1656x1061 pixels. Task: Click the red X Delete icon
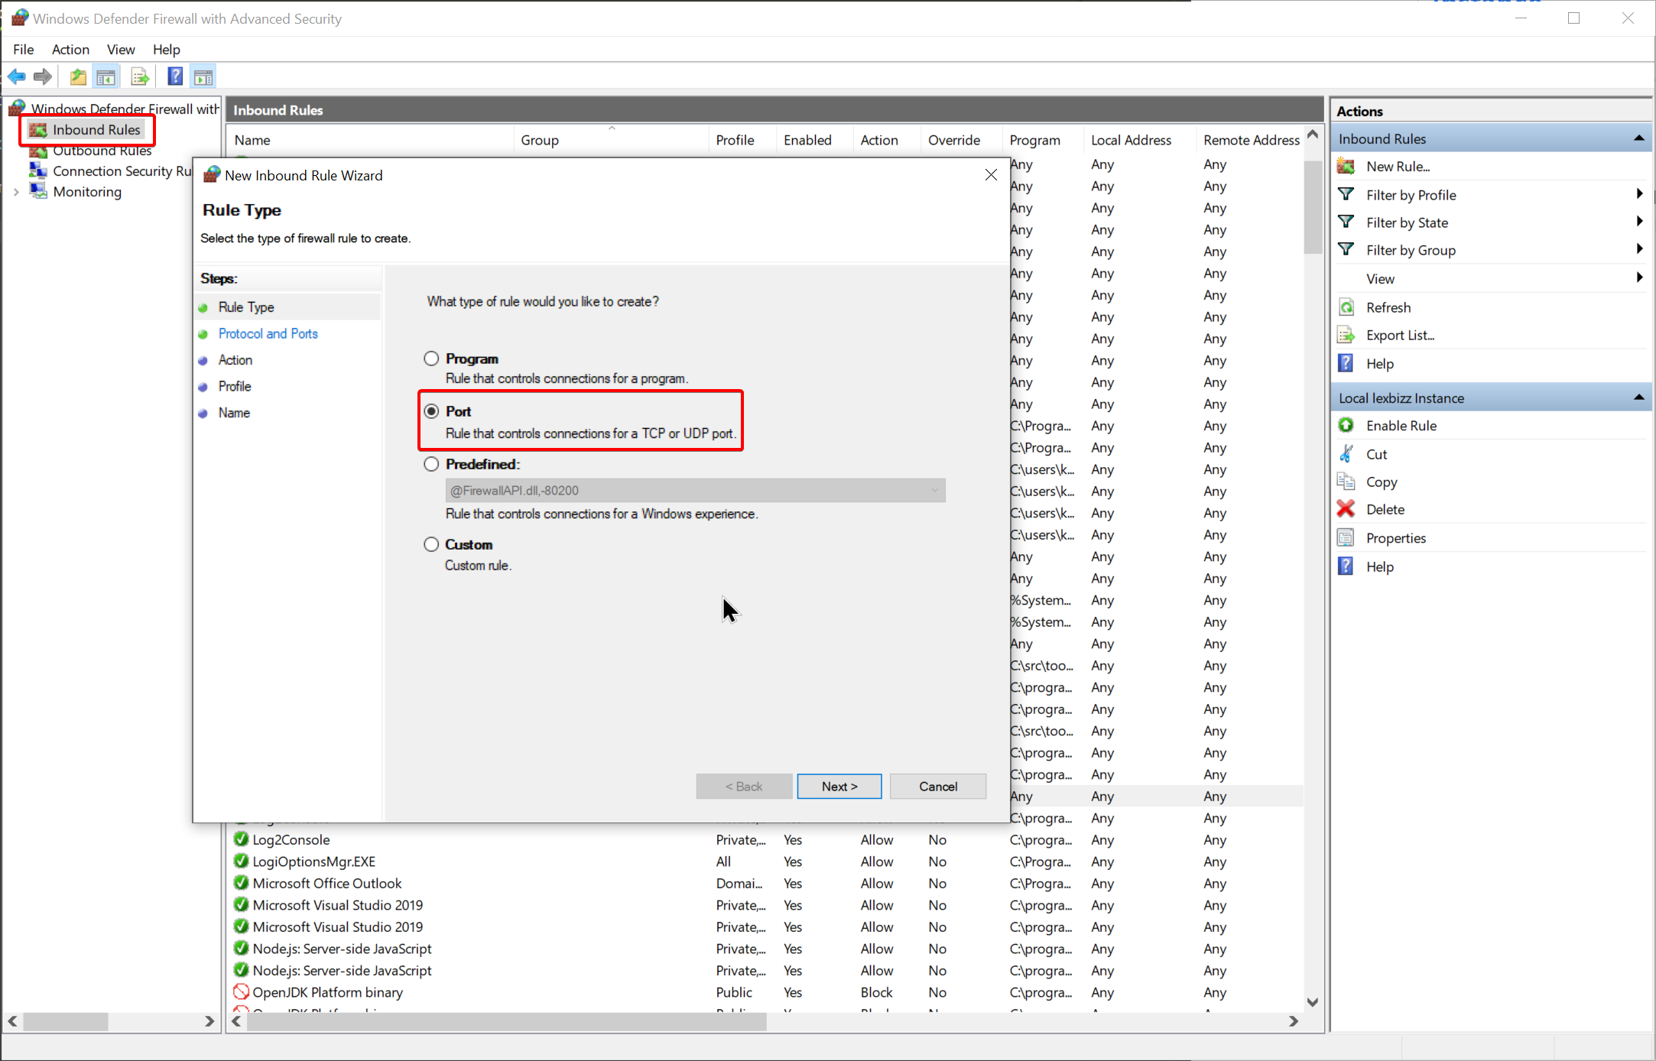pyautogui.click(x=1346, y=509)
